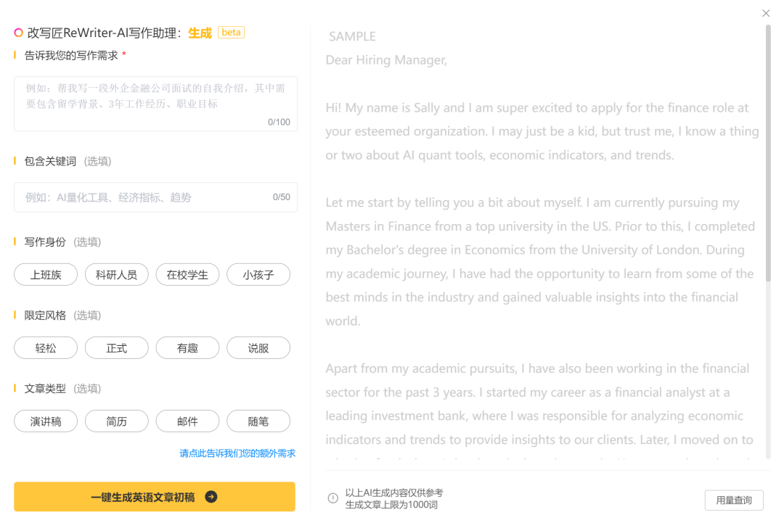Choose the 在校学生 identity option
The height and width of the screenshot is (528, 784).
pos(187,275)
